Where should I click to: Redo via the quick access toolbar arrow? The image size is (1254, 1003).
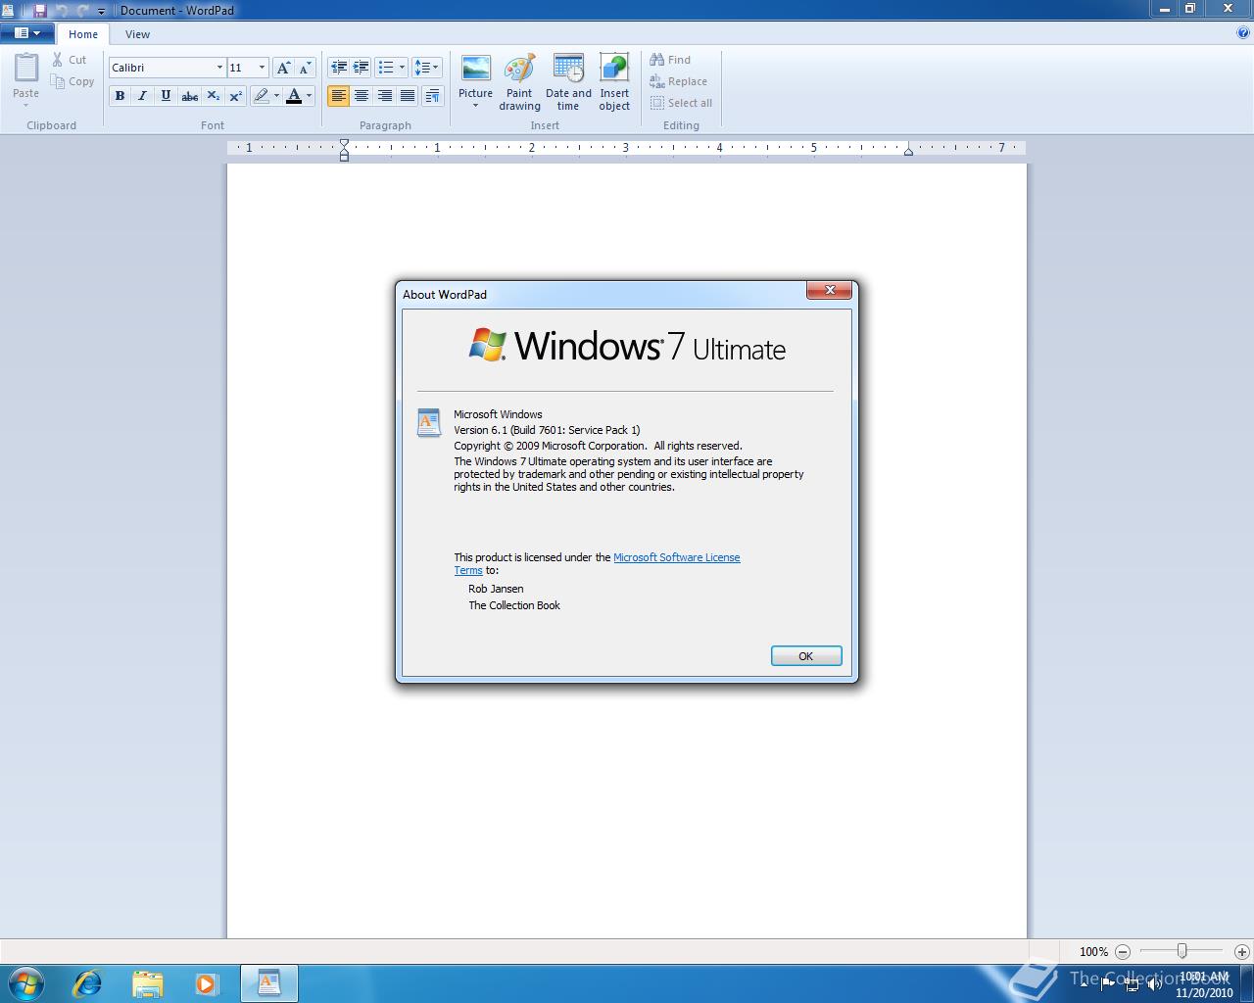pos(82,10)
